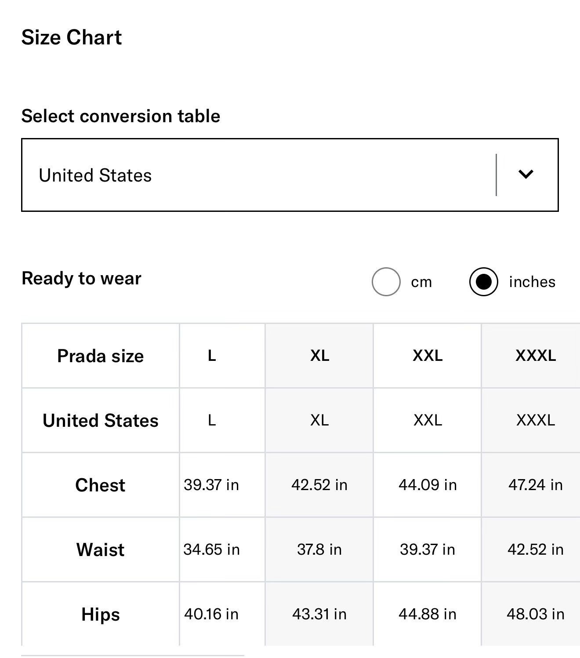Viewport: 580px width, 658px height.
Task: Click the inches label text
Action: click(532, 282)
